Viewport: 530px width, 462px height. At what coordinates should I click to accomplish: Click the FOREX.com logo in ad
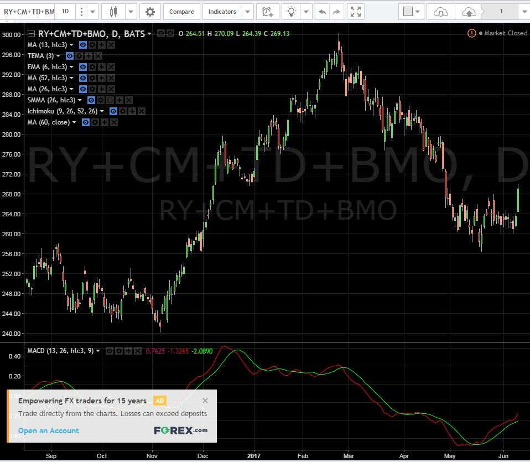(180, 430)
